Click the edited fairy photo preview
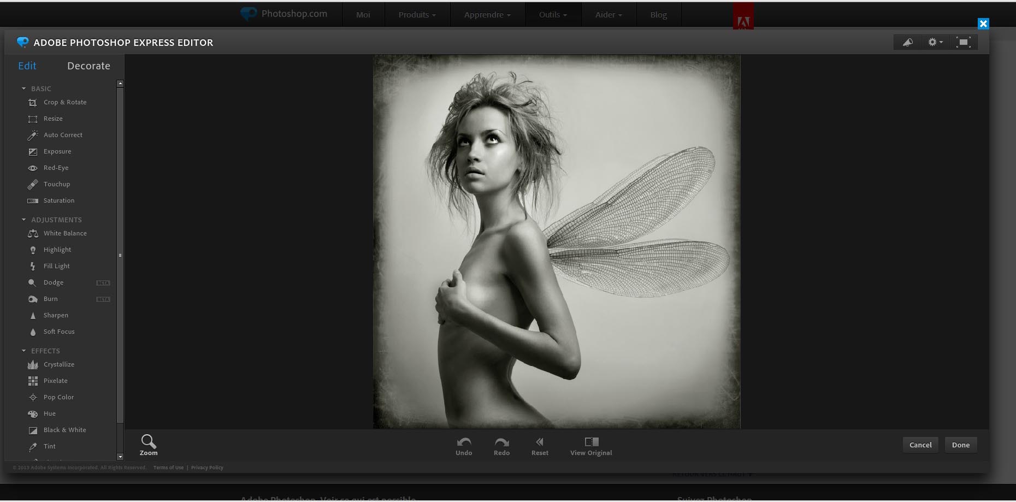Image resolution: width=1016 pixels, height=502 pixels. 557,241
